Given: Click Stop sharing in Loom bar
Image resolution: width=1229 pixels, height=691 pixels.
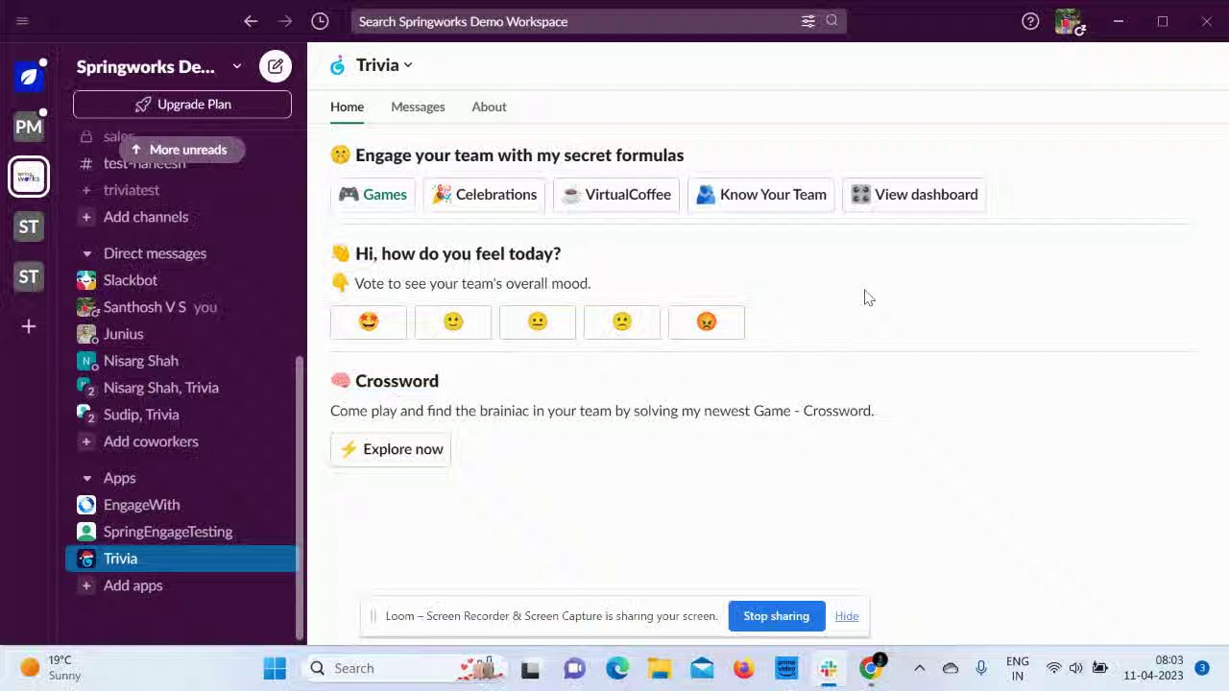Looking at the screenshot, I should click(776, 616).
